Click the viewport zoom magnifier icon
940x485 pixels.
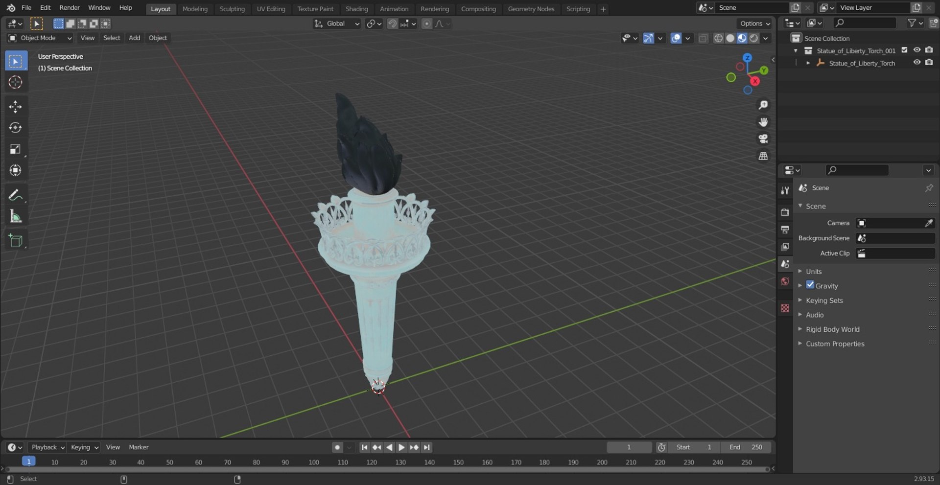pyautogui.click(x=763, y=105)
